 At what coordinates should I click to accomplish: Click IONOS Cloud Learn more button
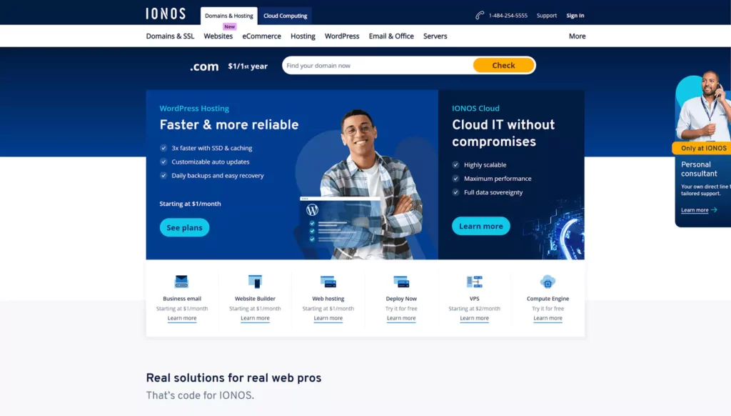(480, 226)
